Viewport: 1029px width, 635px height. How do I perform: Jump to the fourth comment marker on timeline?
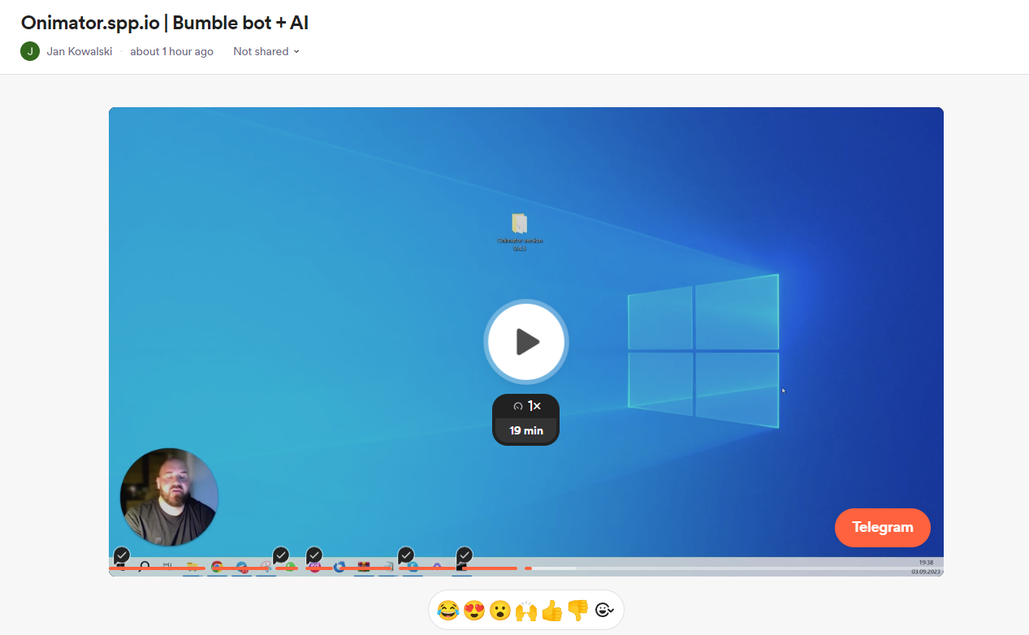[x=405, y=555]
